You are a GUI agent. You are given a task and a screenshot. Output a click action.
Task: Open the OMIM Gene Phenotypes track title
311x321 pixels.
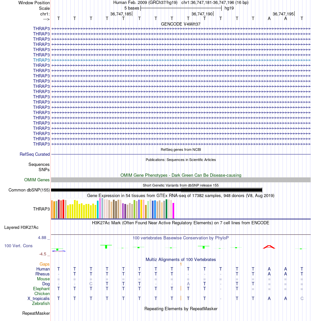(181, 175)
